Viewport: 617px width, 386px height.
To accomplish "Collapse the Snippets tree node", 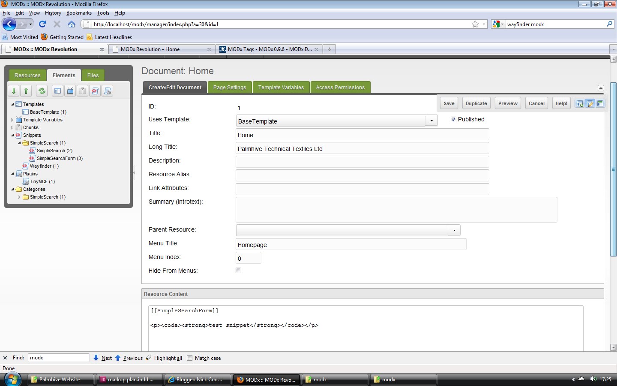I will (x=12, y=135).
